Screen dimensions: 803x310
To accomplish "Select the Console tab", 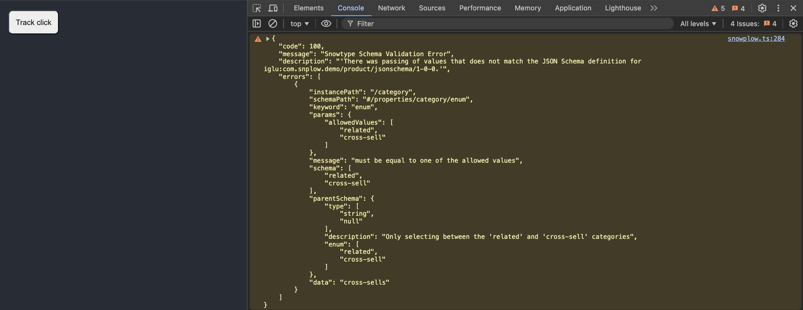I will tap(351, 8).
